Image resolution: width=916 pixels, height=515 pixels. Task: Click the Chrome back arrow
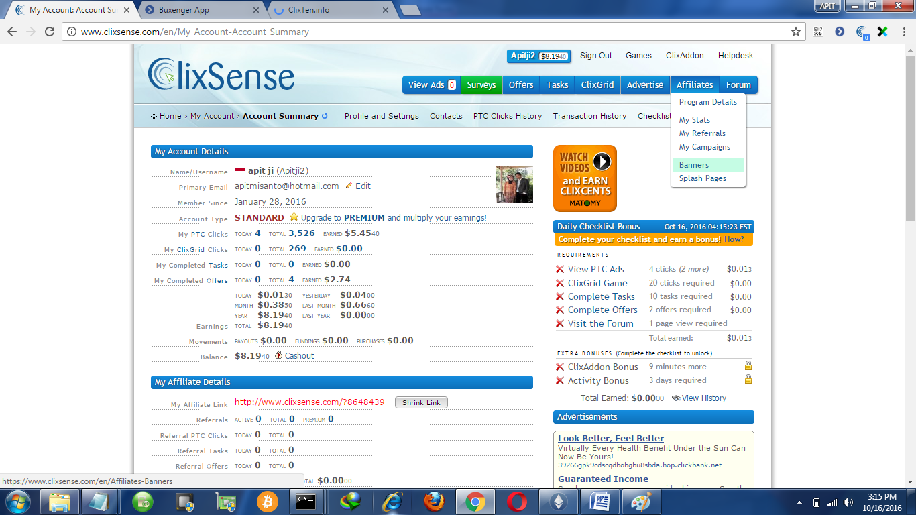point(12,32)
